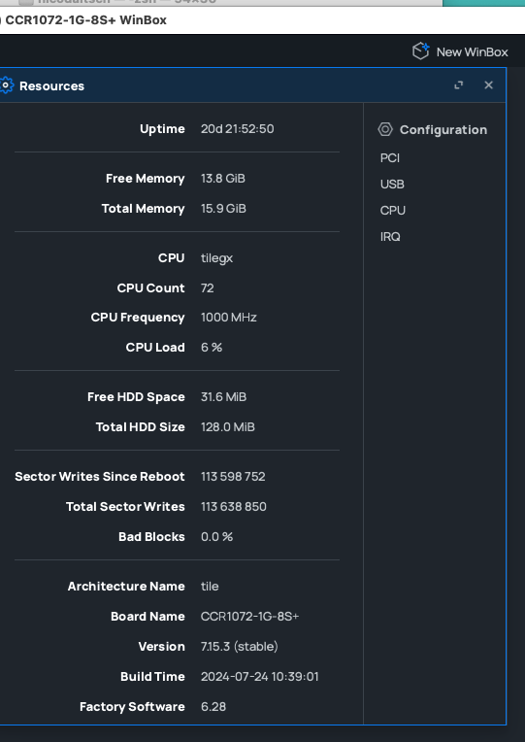Viewport: 525px width, 742px height.
Task: Select the CPU value tilegx
Action: (216, 258)
